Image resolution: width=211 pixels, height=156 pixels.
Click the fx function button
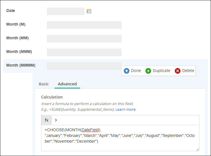[x=46, y=120]
